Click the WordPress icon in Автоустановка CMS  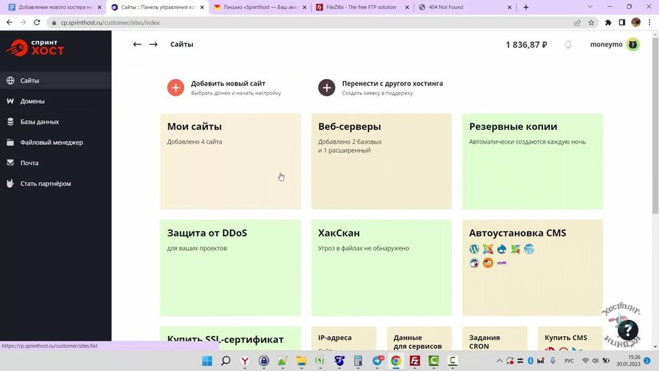click(x=474, y=249)
